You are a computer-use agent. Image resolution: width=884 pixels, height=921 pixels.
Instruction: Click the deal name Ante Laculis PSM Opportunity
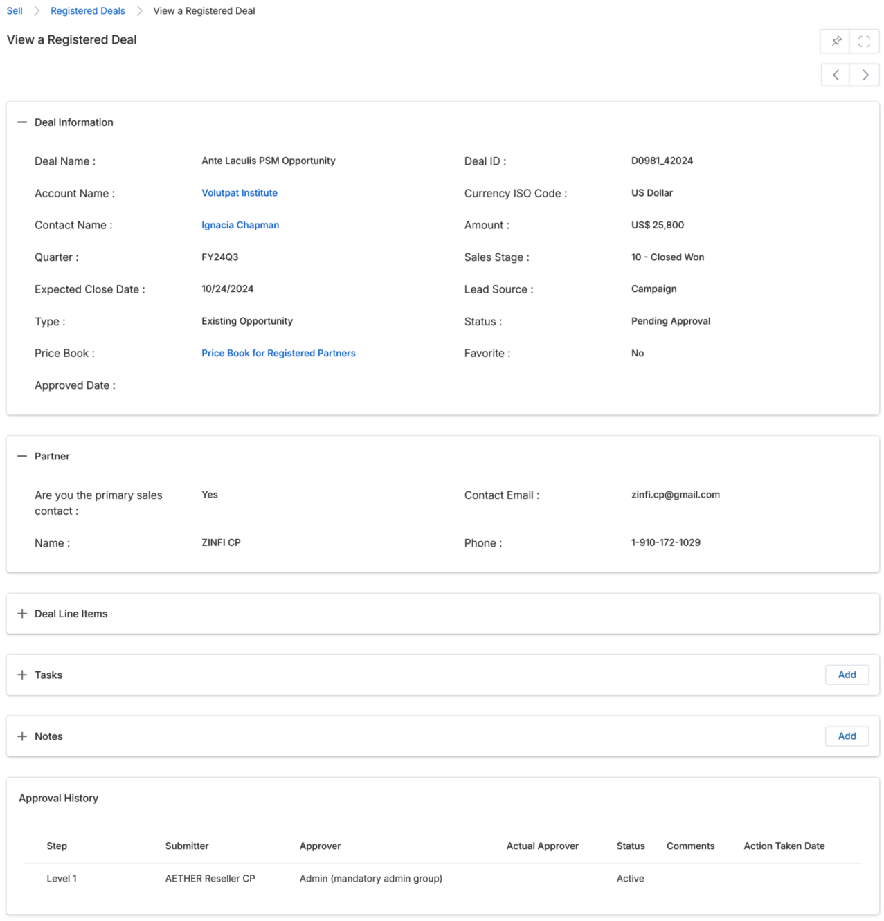tap(269, 161)
